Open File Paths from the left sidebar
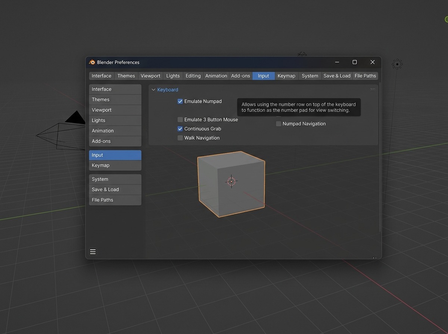The image size is (448, 334). click(115, 200)
